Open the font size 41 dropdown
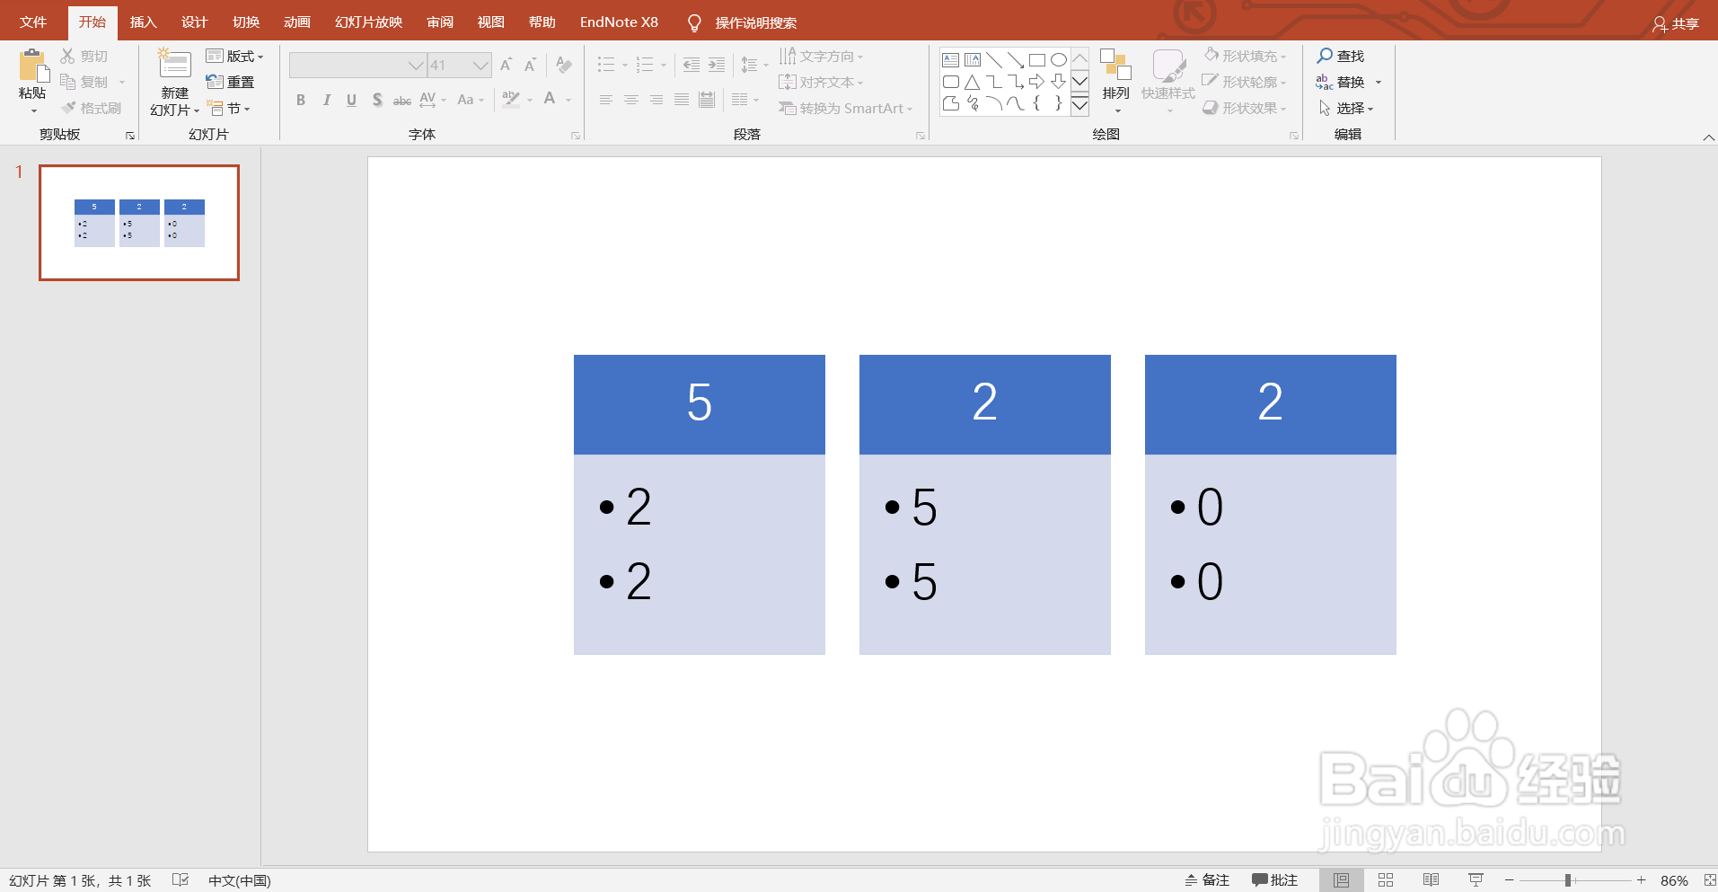1718x892 pixels. click(480, 65)
